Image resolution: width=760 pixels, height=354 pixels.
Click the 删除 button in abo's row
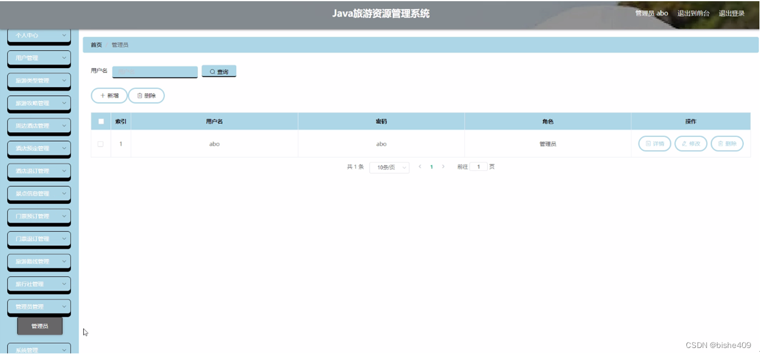click(x=727, y=144)
